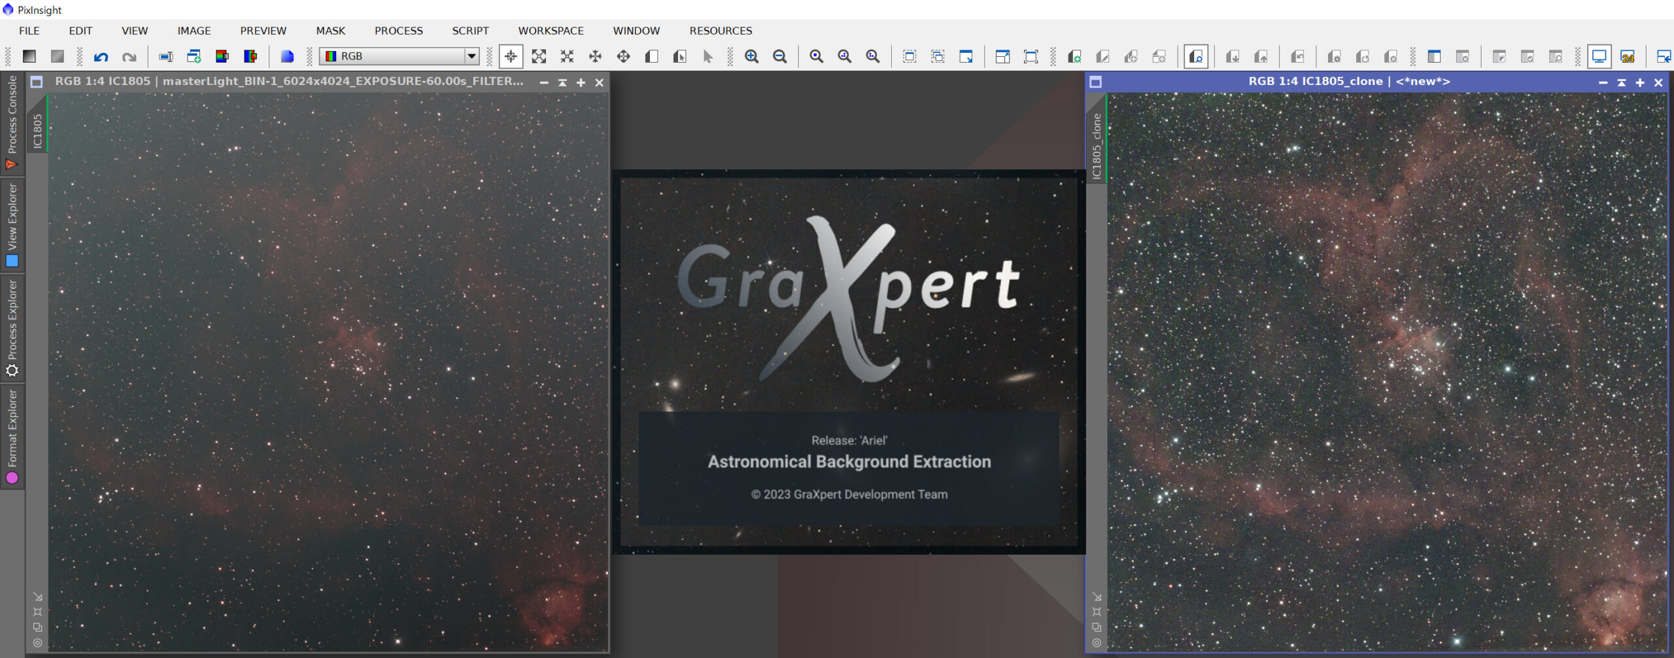Toggle the 24-bit screen LUT indicator
1674x658 pixels.
(x=1628, y=57)
